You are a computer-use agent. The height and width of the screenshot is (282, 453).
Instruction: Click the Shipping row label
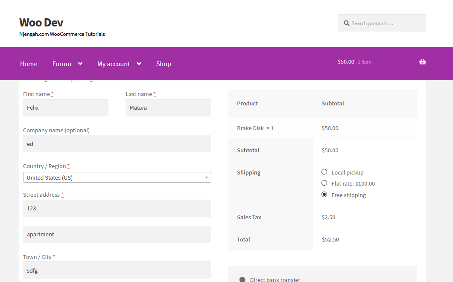point(248,173)
